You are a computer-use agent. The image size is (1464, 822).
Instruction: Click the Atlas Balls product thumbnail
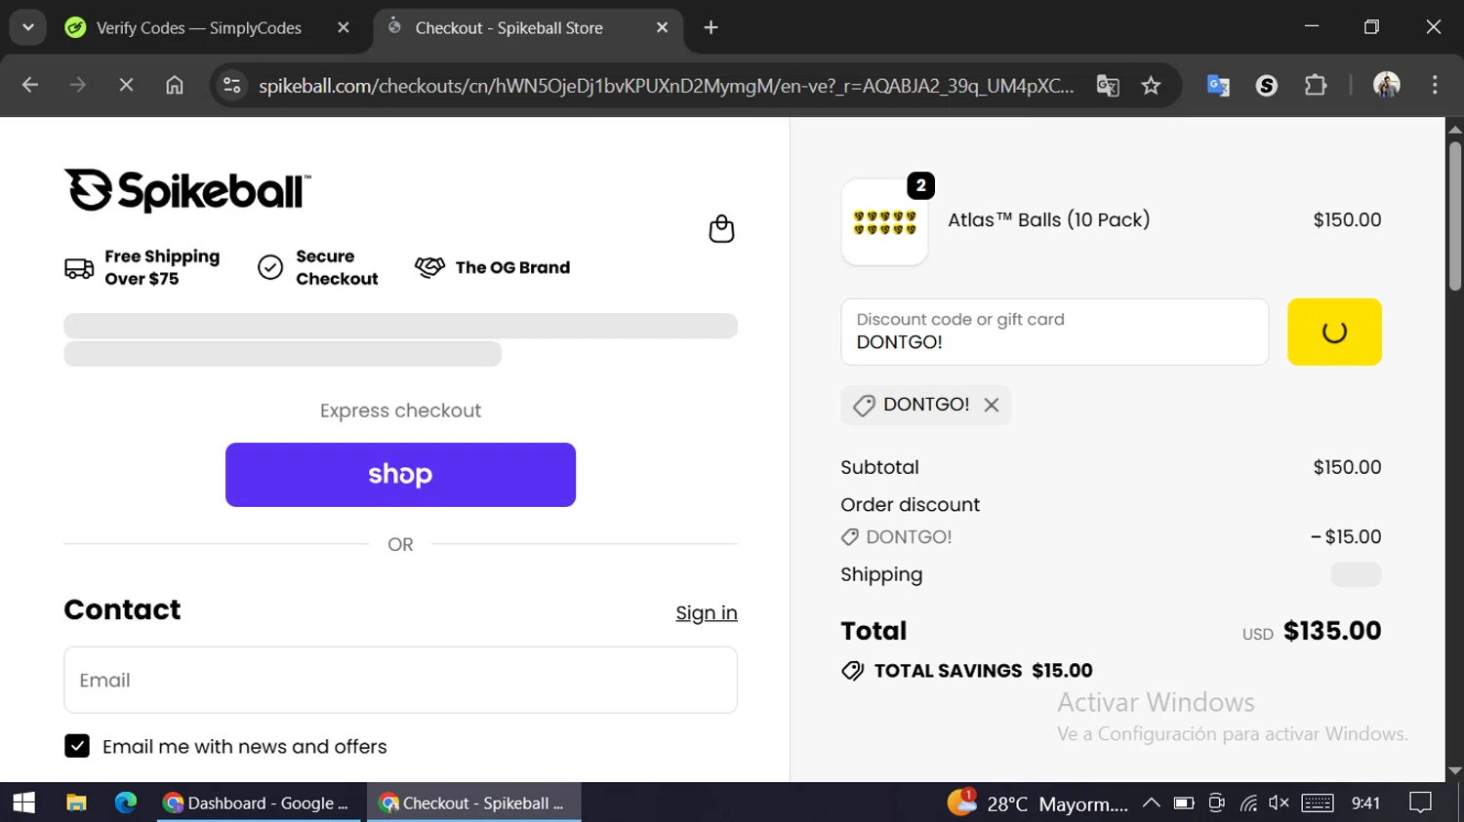click(884, 222)
